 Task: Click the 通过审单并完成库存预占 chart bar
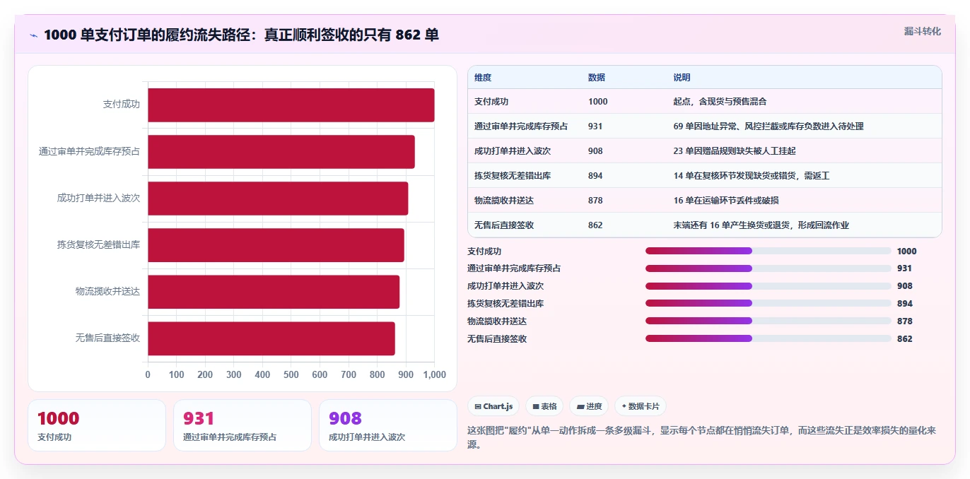click(281, 151)
